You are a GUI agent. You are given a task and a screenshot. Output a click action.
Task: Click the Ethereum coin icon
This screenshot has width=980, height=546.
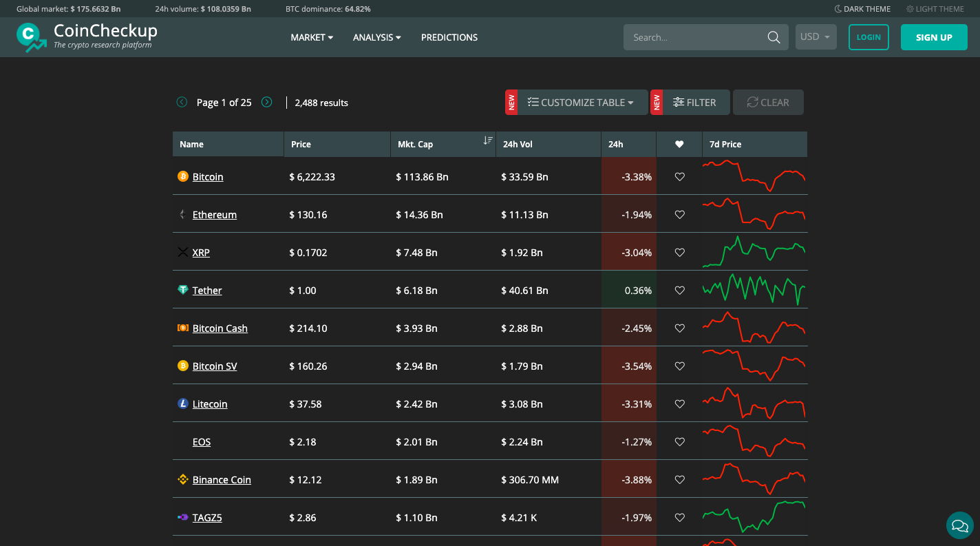point(183,215)
